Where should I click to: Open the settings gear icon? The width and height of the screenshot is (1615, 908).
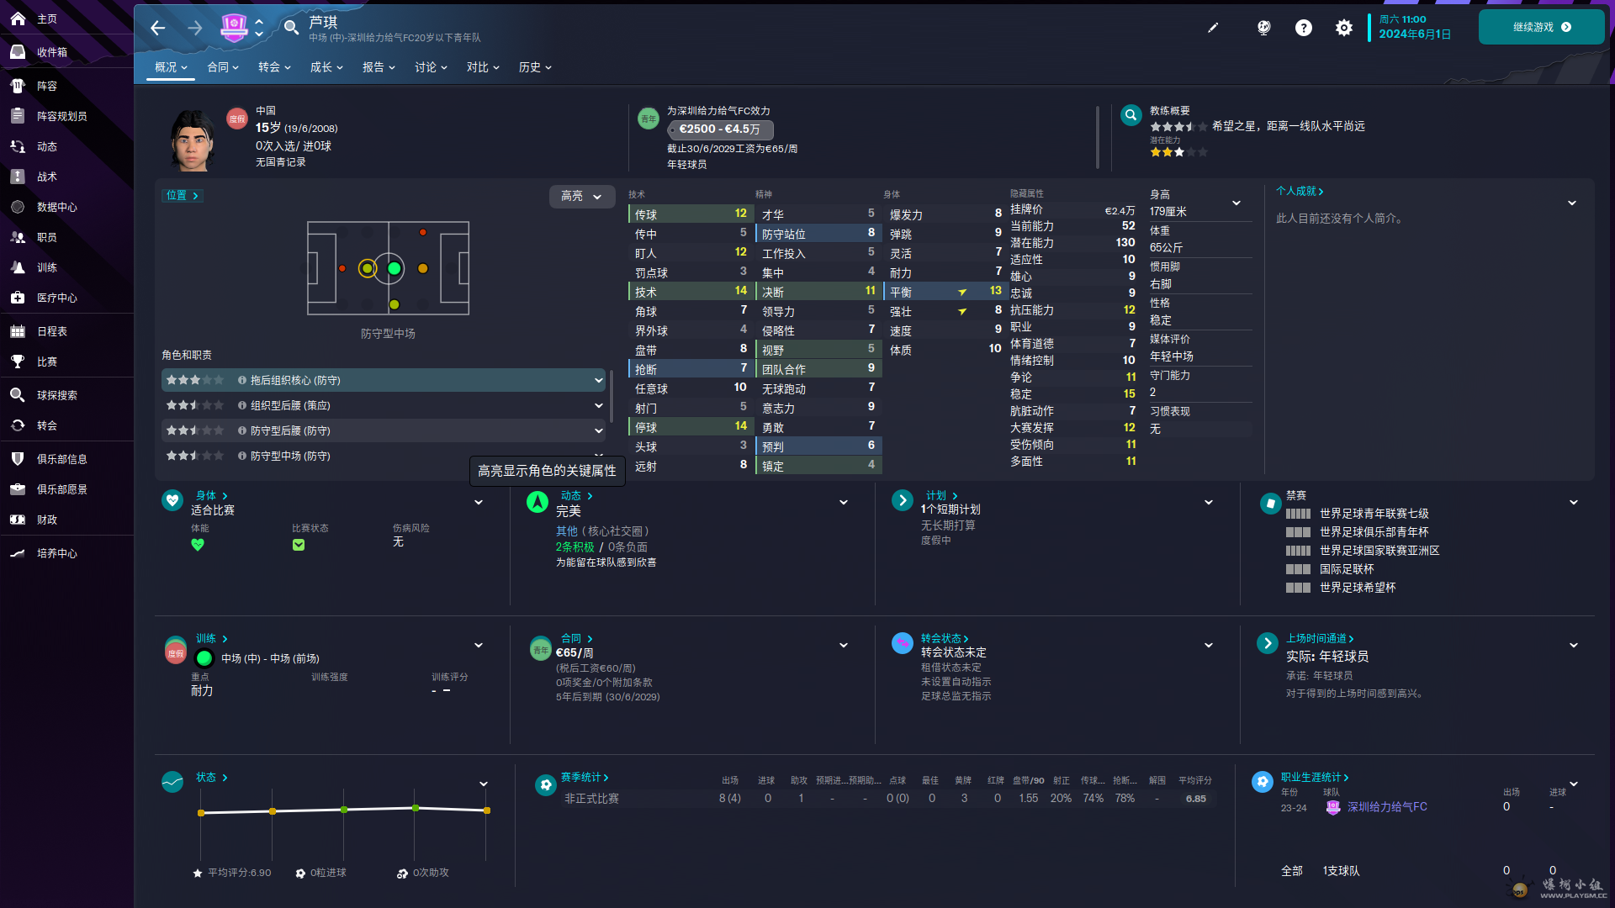[1344, 28]
